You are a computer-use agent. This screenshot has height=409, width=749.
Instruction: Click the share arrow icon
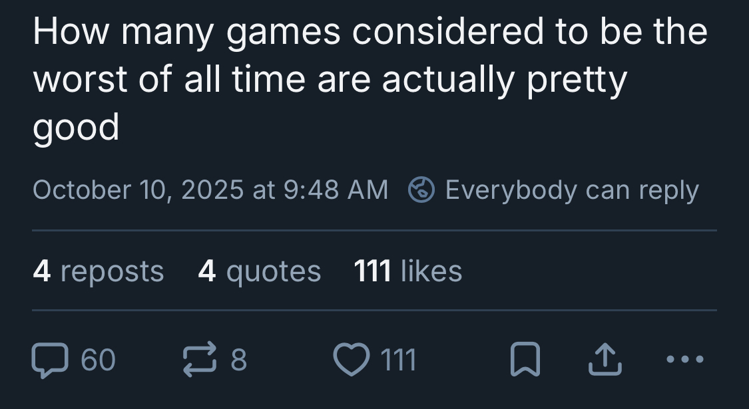pos(605,360)
